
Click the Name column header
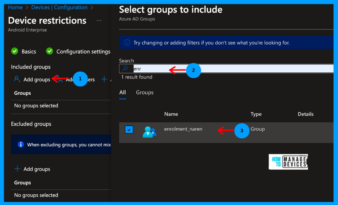[x=171, y=114]
